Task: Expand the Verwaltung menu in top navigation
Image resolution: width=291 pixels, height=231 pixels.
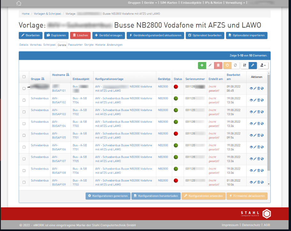Action: (x=236, y=3)
